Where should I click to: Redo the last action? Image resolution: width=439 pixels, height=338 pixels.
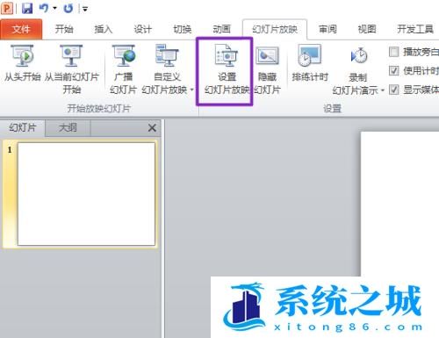pyautogui.click(x=68, y=8)
